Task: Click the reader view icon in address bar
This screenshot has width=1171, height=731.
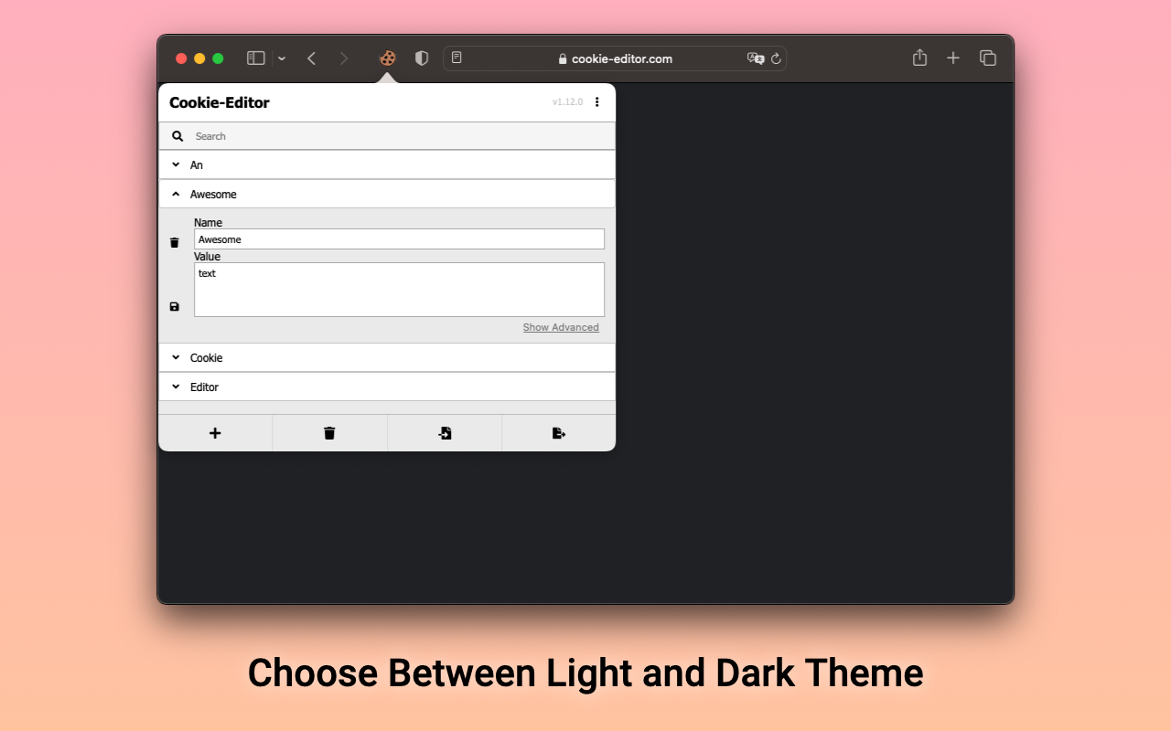Action: (x=457, y=58)
